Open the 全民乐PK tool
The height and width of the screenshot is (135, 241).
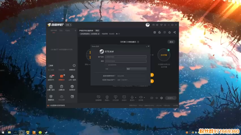[x=51, y=78]
